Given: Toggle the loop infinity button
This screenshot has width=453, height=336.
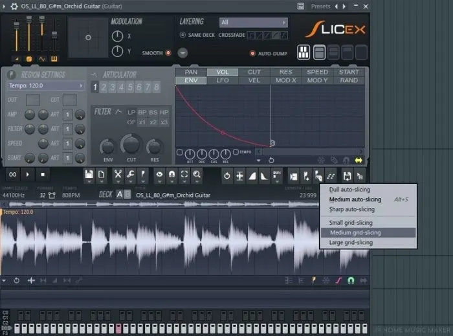Looking at the screenshot, I should click(x=12, y=175).
